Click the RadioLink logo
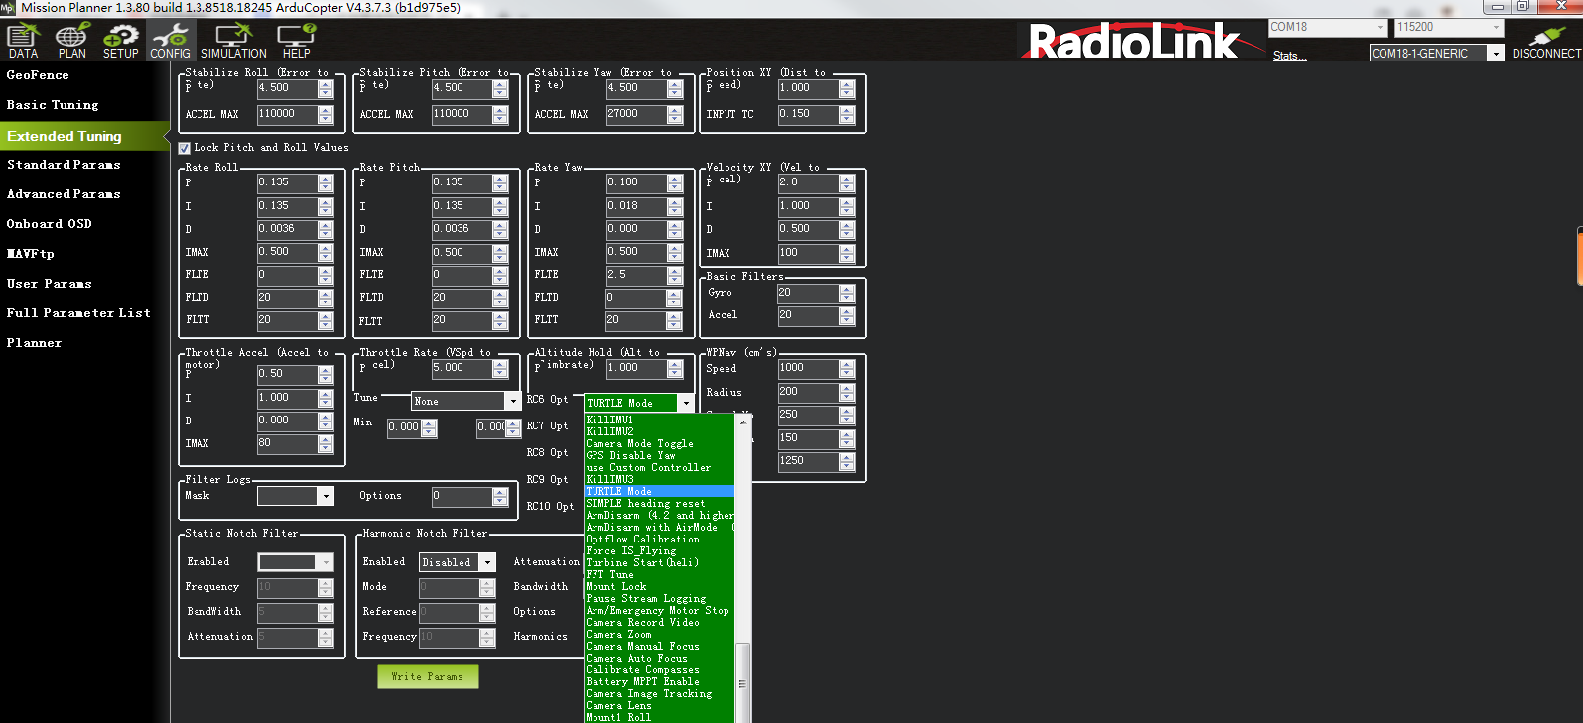 click(1133, 42)
